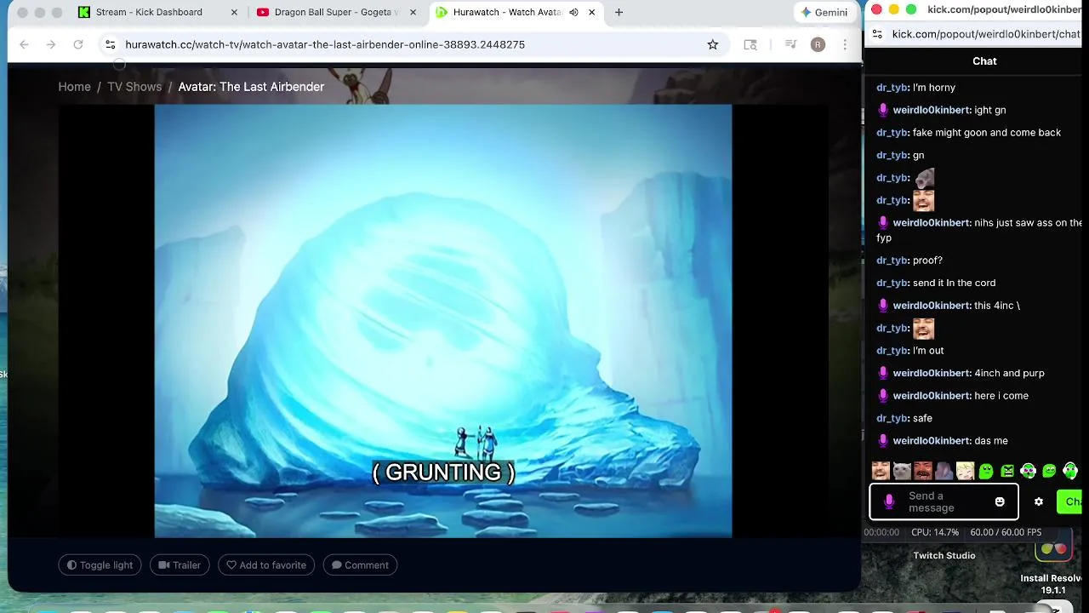This screenshot has height=613, width=1089.
Task: Open chat settings gear icon
Action: [x=1039, y=502]
